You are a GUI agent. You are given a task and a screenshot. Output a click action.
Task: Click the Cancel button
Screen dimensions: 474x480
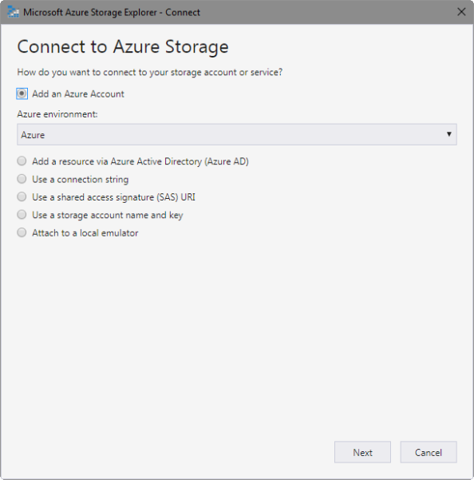(x=429, y=452)
